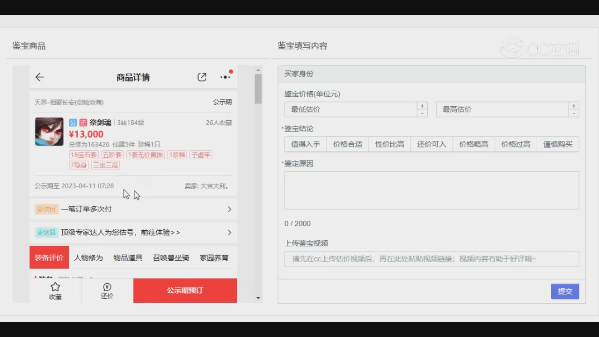This screenshot has width=599, height=337.
Task: Click the seller name 卖家: 大吉大利。
Action: pos(208,186)
